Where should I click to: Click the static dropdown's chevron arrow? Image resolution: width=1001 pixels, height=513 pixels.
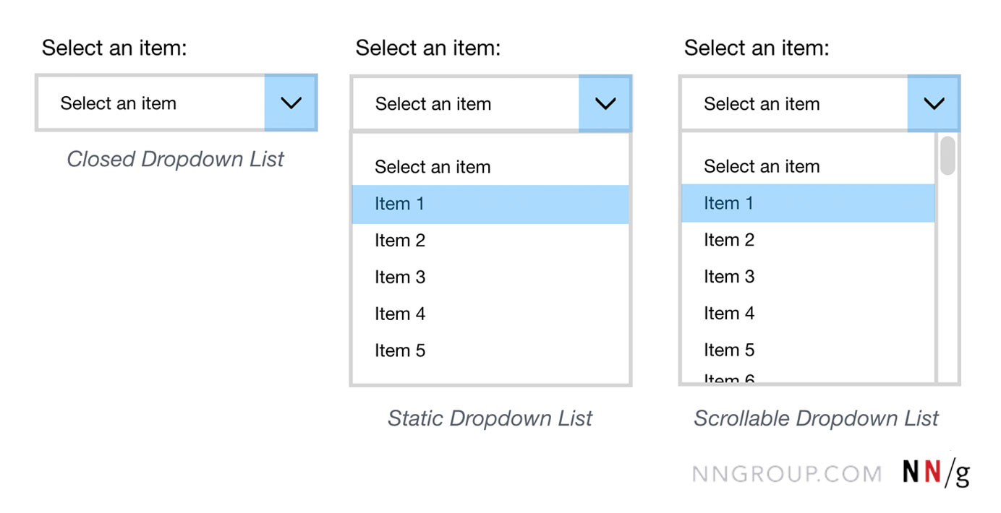click(x=605, y=104)
